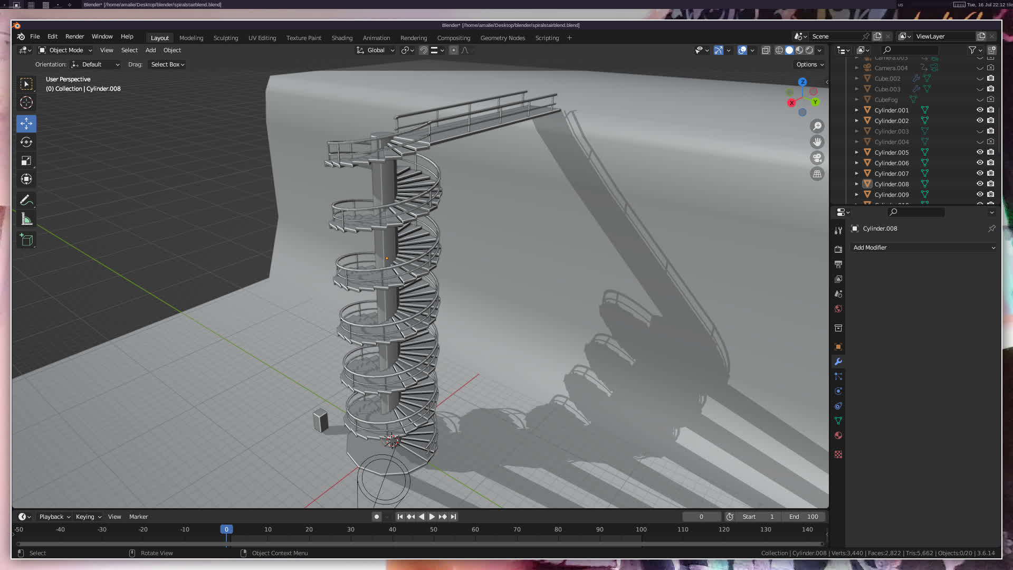
Task: Click the End frame field
Action: [804, 517]
